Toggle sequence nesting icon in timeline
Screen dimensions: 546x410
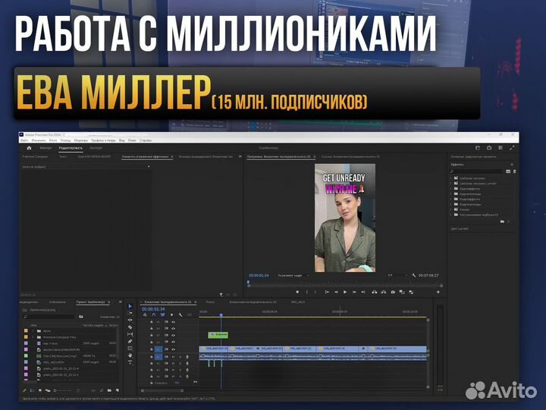[x=145, y=315]
